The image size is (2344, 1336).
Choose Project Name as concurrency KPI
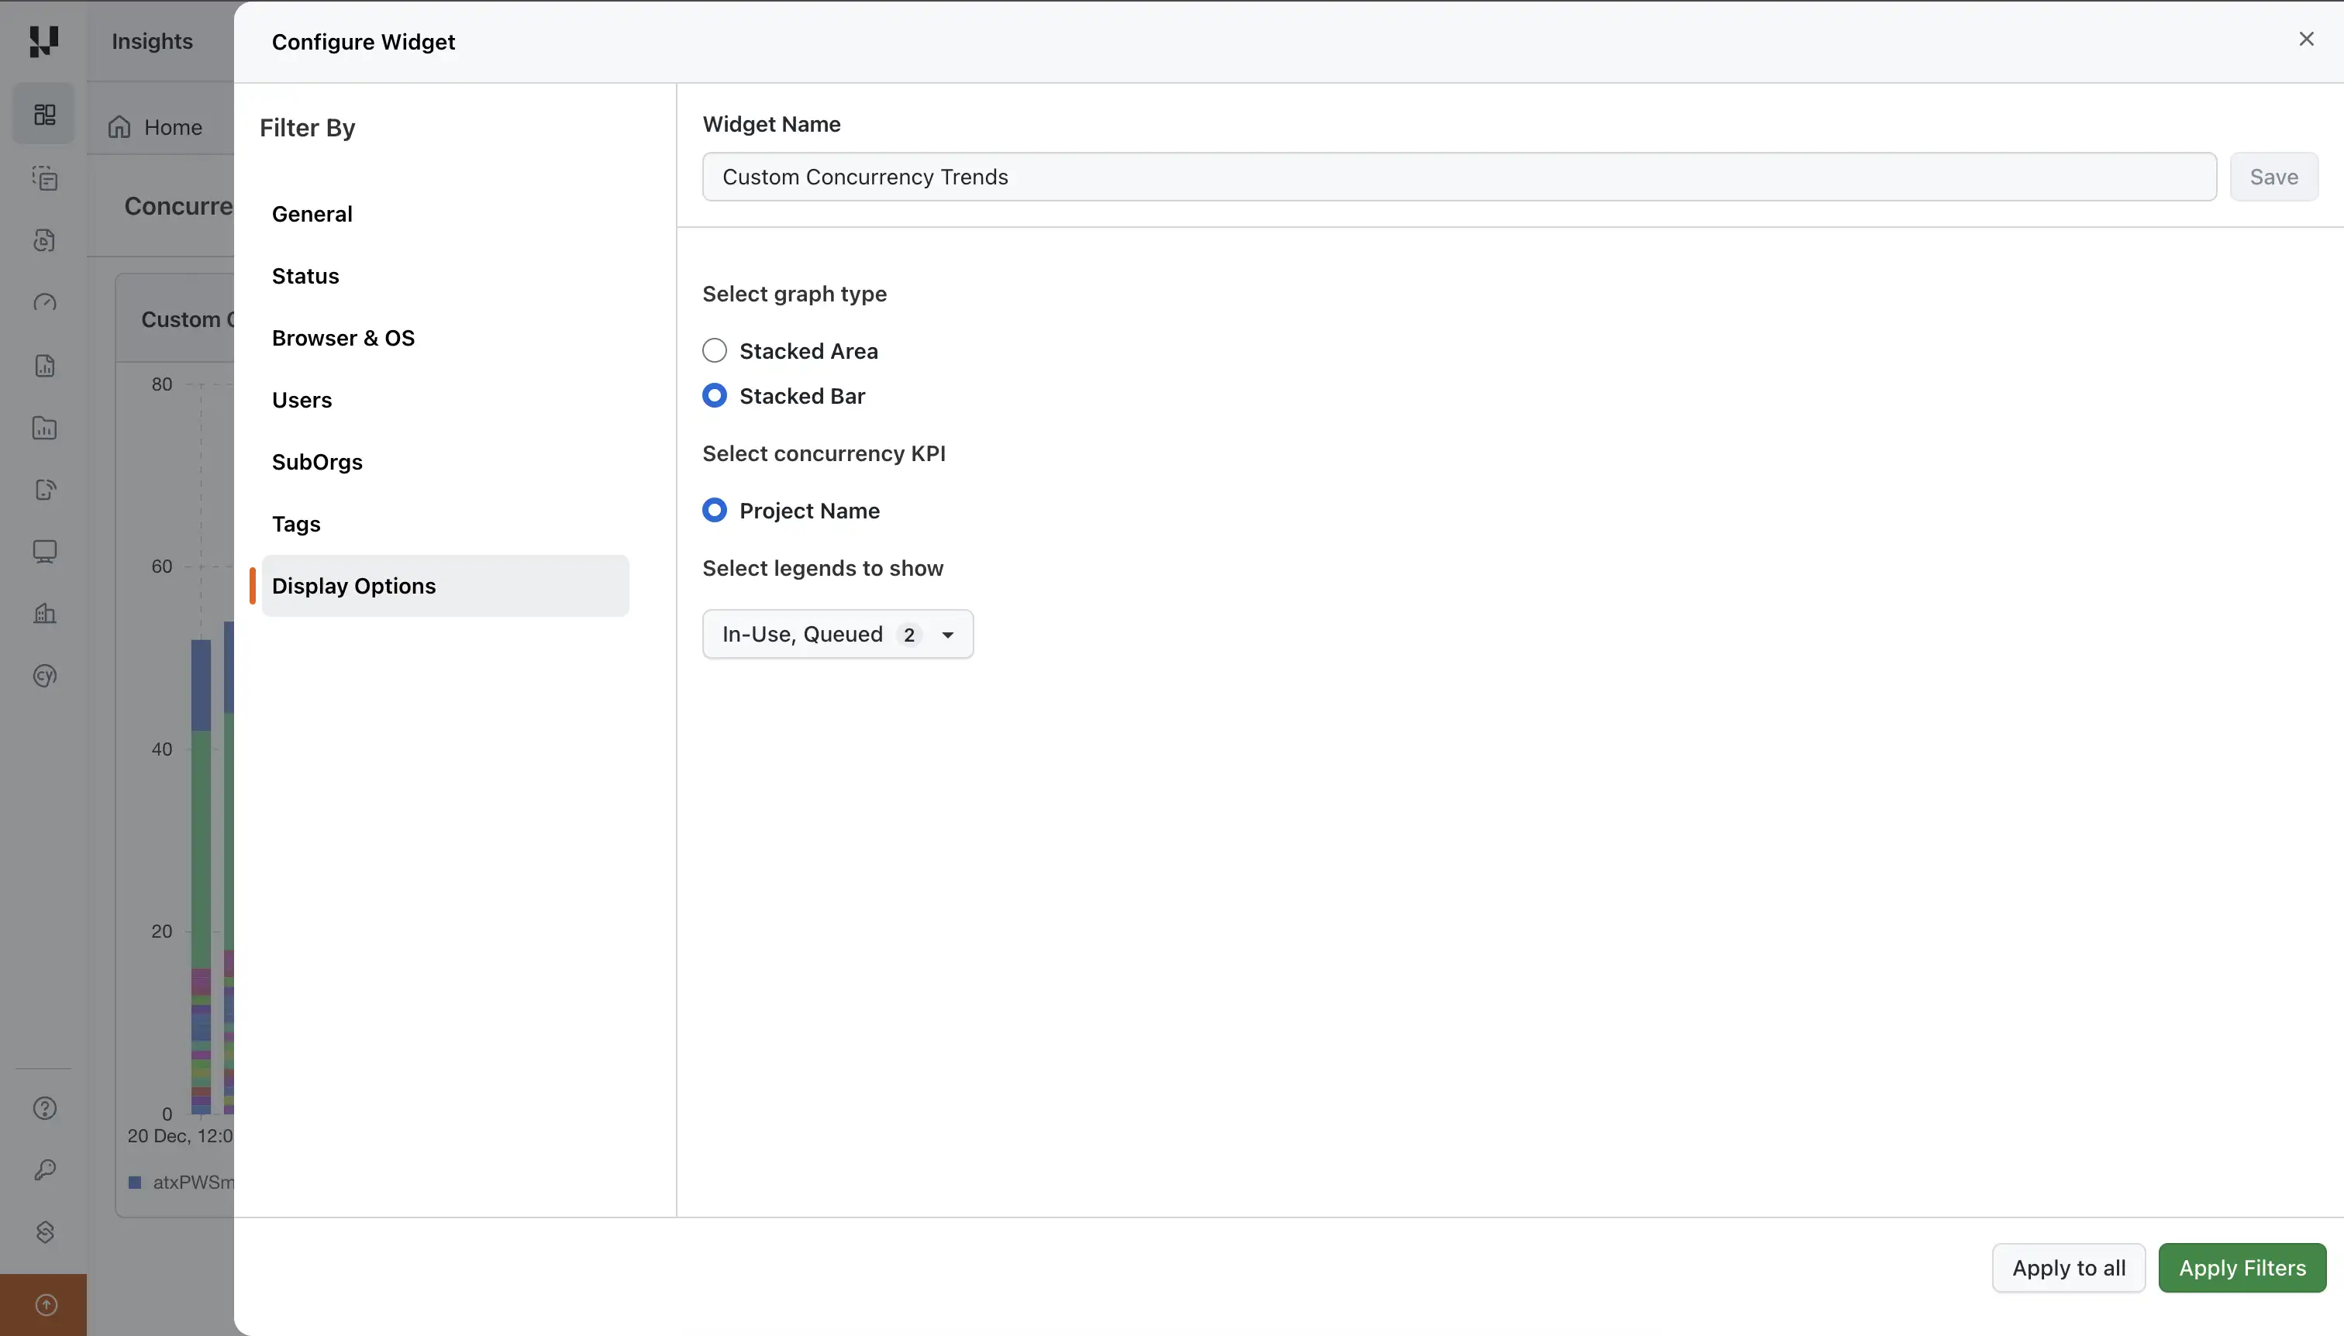coord(715,509)
